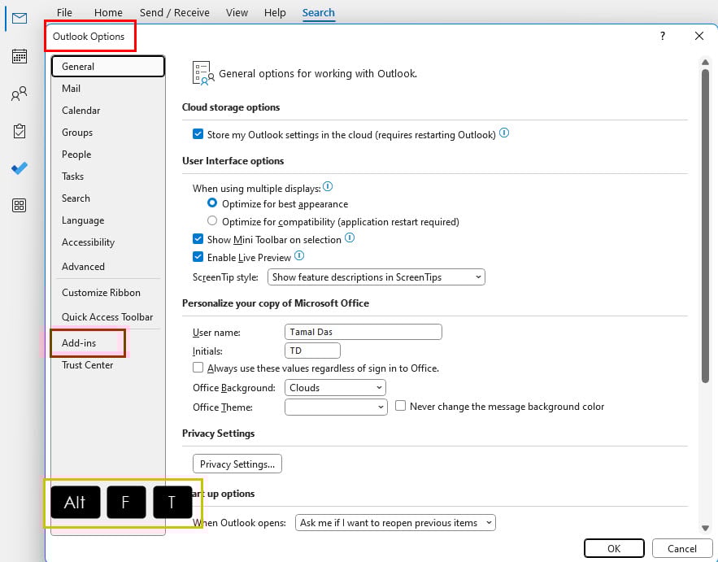Select General in the options category list

click(x=108, y=67)
